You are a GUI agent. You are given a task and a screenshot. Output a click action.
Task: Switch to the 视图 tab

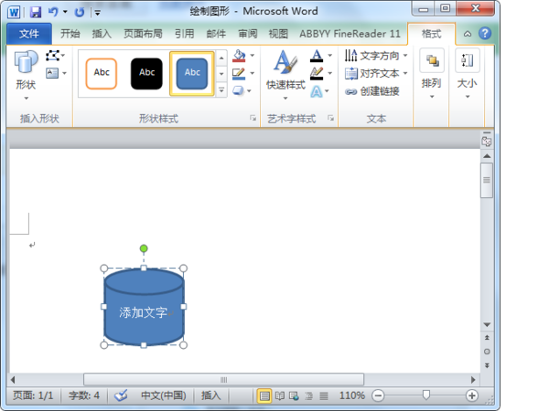point(278,34)
